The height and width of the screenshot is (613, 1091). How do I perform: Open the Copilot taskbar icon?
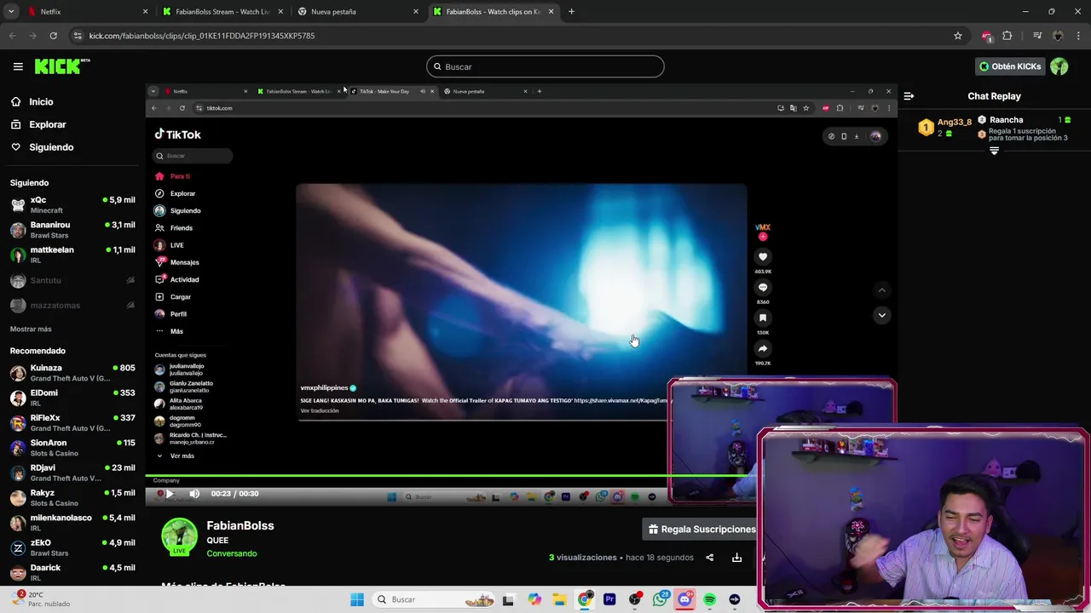point(534,600)
